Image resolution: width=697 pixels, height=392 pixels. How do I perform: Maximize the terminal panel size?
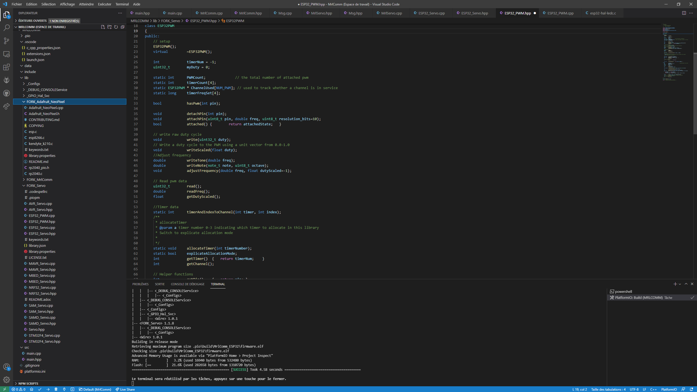tap(686, 284)
